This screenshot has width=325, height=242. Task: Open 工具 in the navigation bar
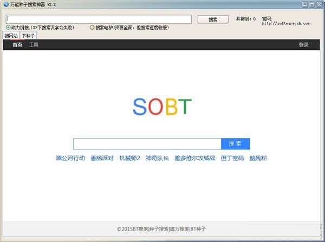(x=34, y=45)
